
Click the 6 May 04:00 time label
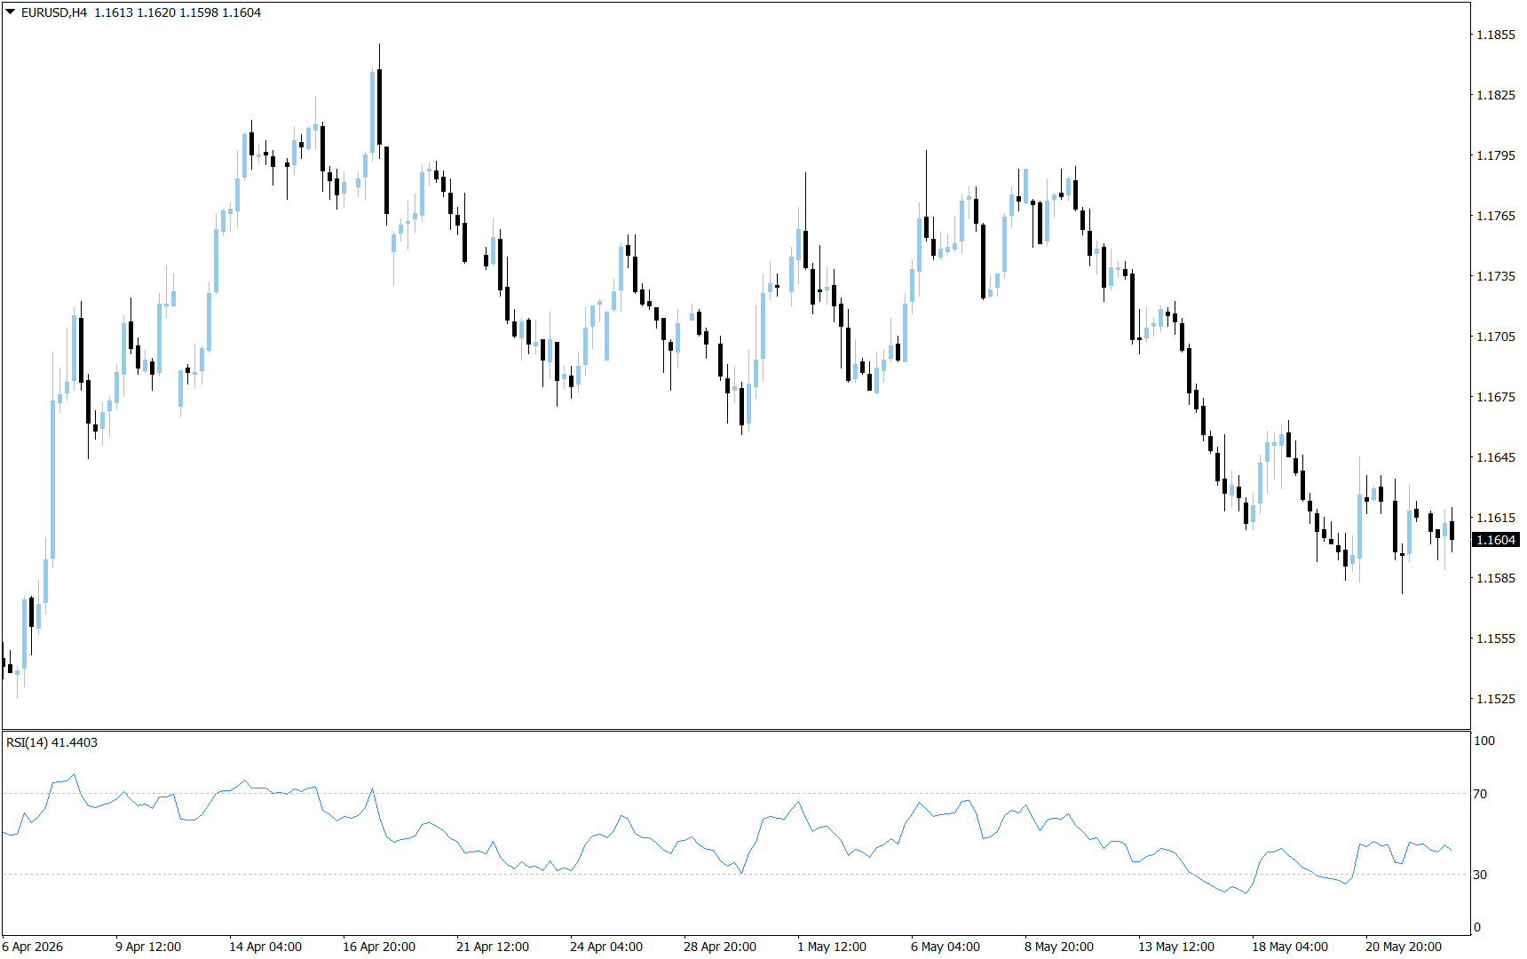(x=945, y=947)
